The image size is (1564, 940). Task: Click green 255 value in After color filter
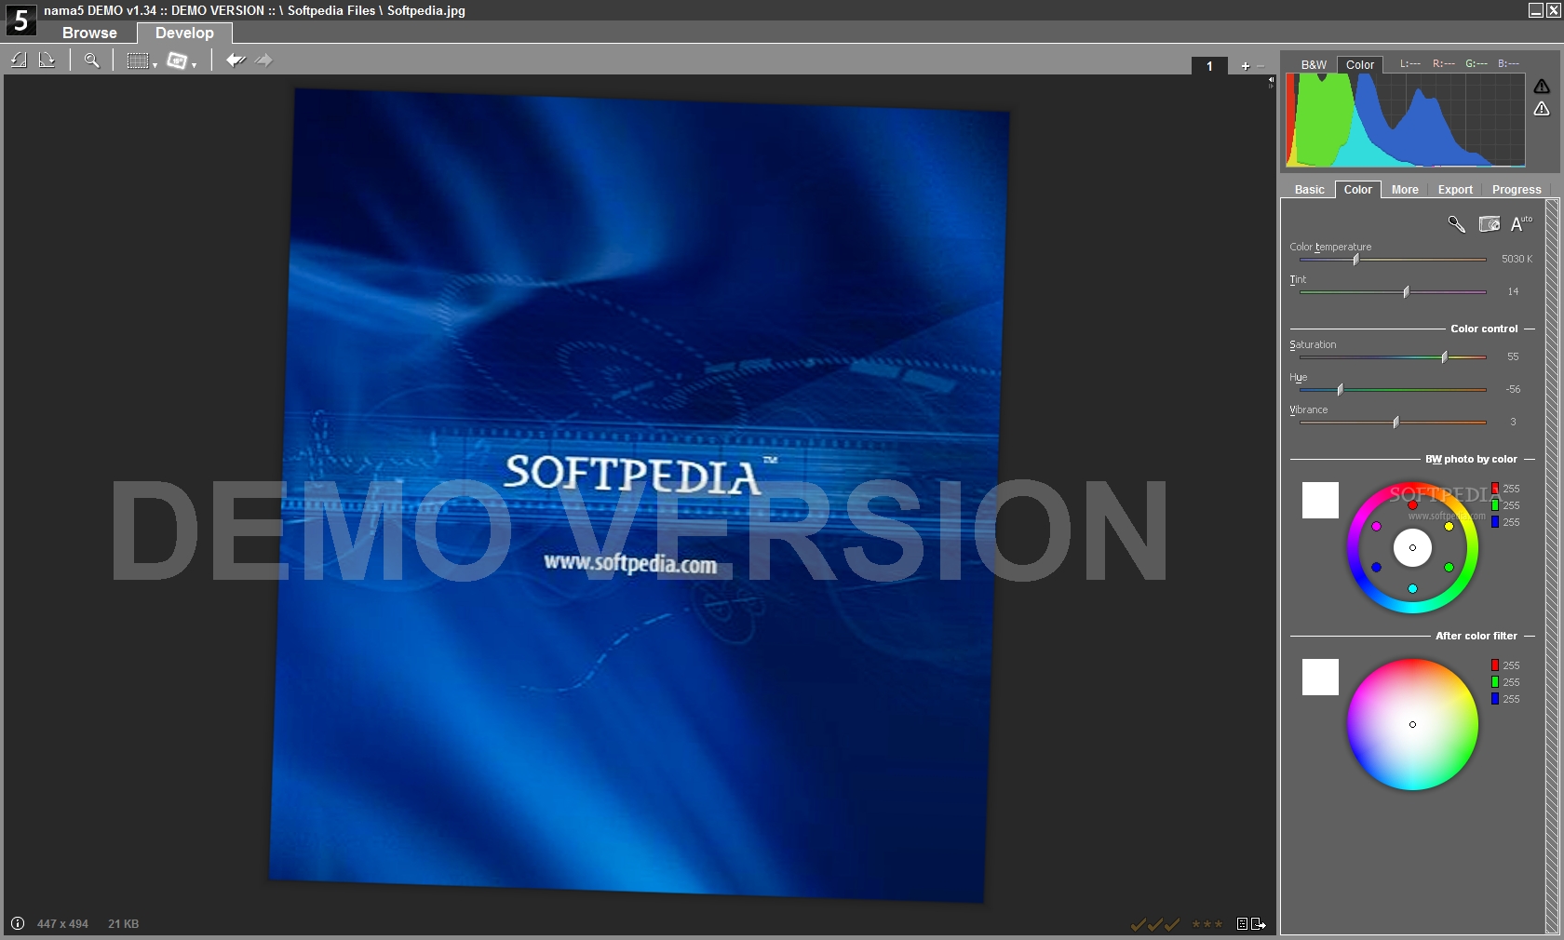point(1511,682)
